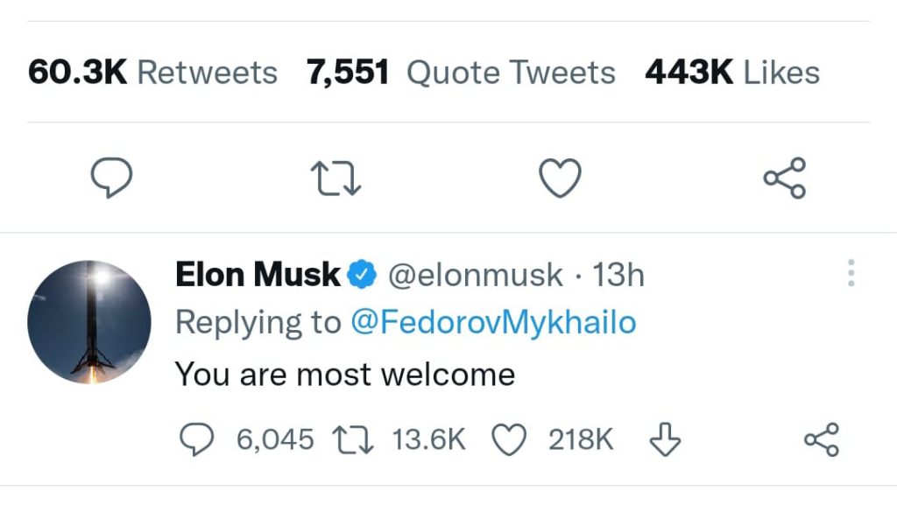
Task: Click the downvote arrow on the reply
Action: (664, 439)
